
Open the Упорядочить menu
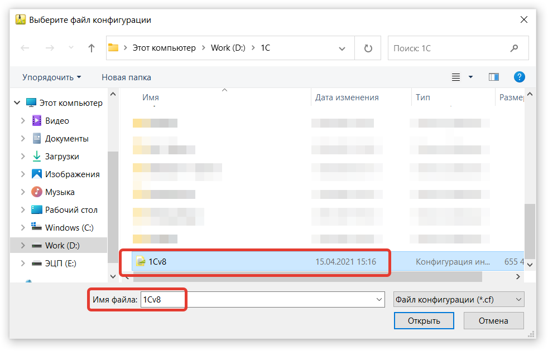[x=51, y=77]
